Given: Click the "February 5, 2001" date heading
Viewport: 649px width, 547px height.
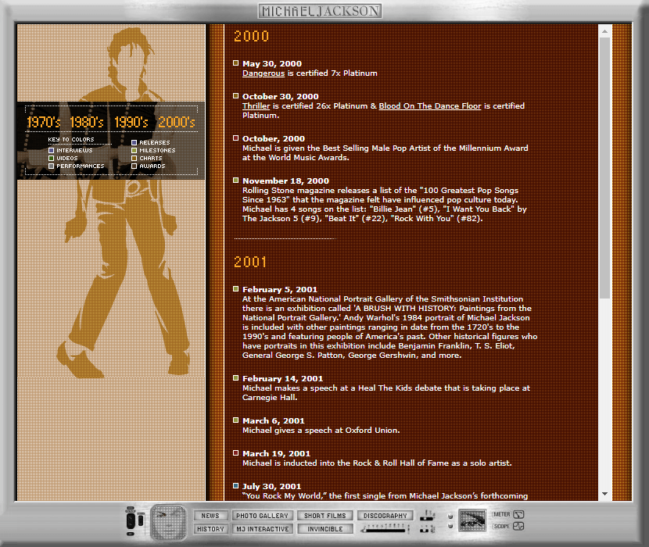Looking at the screenshot, I should coord(280,290).
